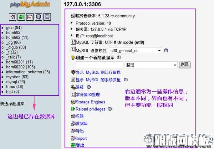The height and width of the screenshot is (149, 214).
Task: Click the Import icon
Action: [73, 138]
